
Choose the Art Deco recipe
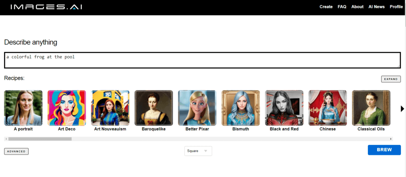[67, 108]
